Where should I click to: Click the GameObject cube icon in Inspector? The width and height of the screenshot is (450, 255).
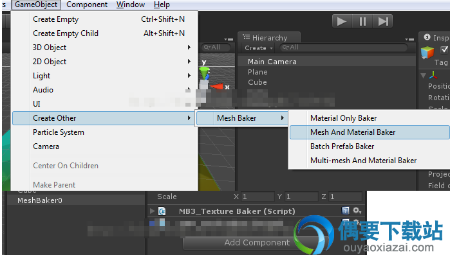tap(427, 53)
